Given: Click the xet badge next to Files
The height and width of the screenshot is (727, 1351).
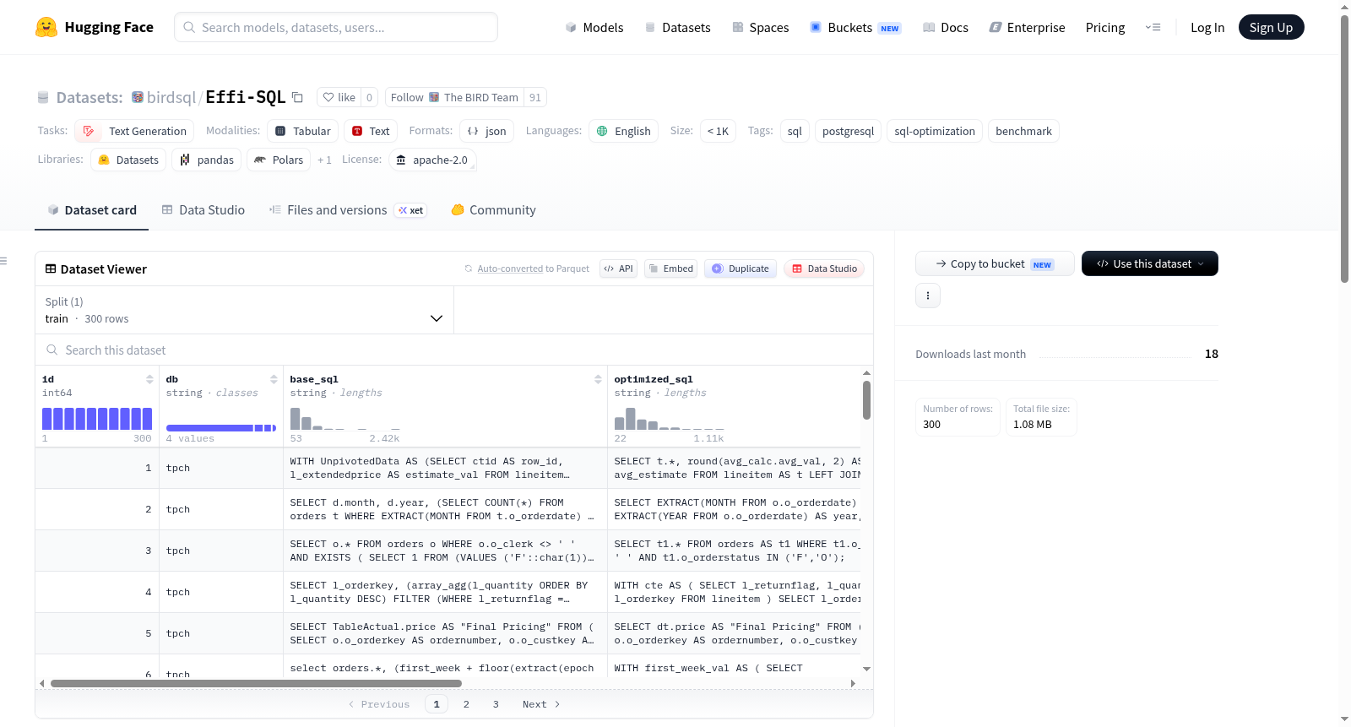Looking at the screenshot, I should point(411,210).
